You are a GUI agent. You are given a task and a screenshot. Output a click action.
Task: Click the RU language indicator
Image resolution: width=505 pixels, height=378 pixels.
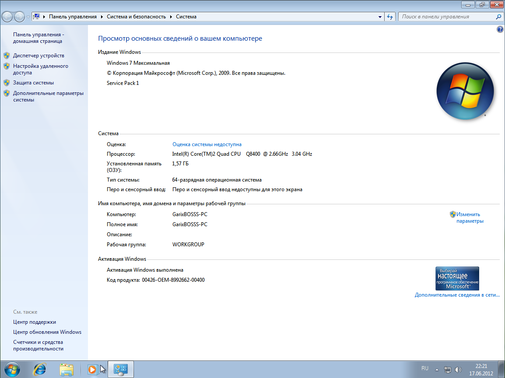pos(425,368)
